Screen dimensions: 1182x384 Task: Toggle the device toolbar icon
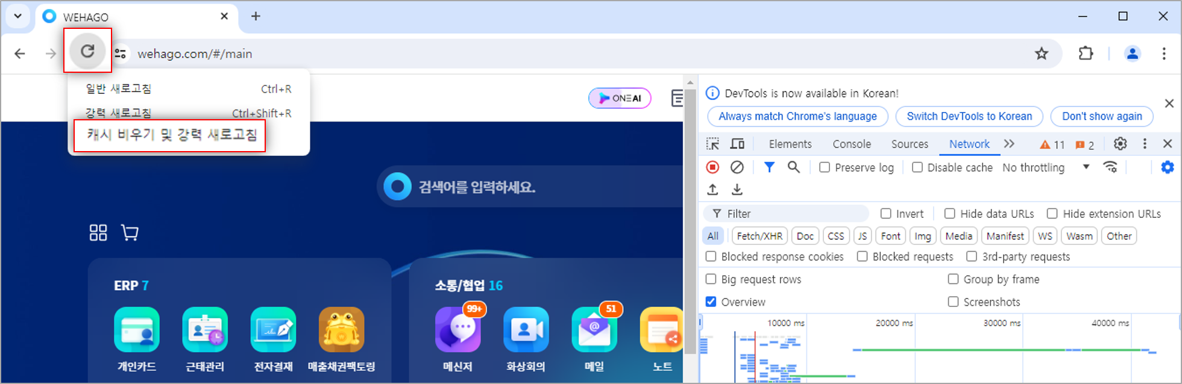[737, 144]
